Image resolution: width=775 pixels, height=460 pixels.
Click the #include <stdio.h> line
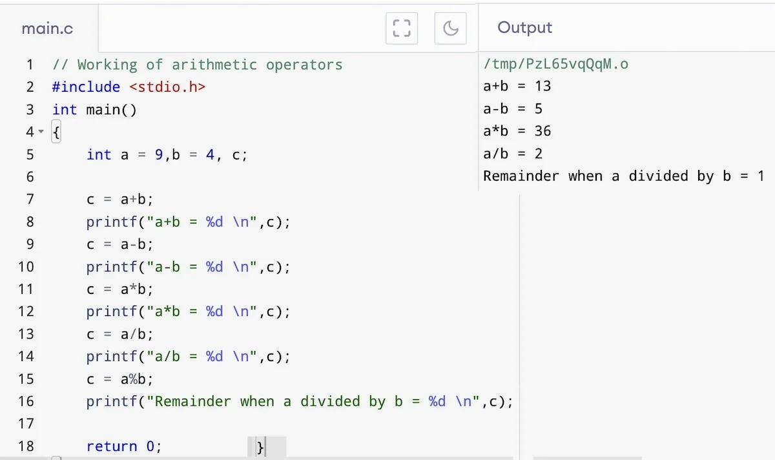click(129, 87)
